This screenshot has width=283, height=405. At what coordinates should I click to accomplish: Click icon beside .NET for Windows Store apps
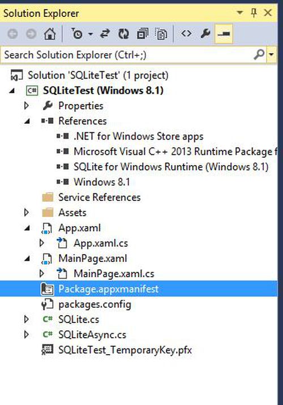(63, 136)
